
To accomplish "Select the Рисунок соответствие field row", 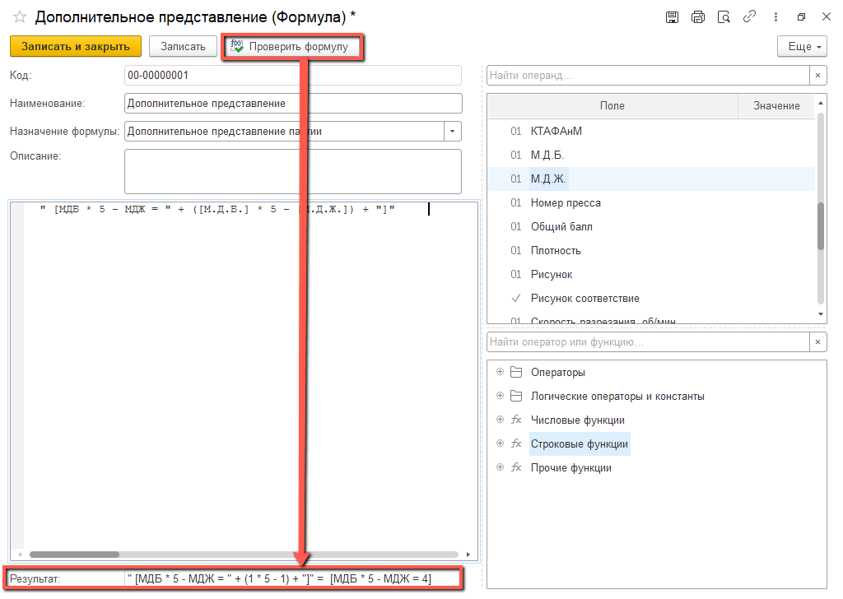I will [x=585, y=299].
